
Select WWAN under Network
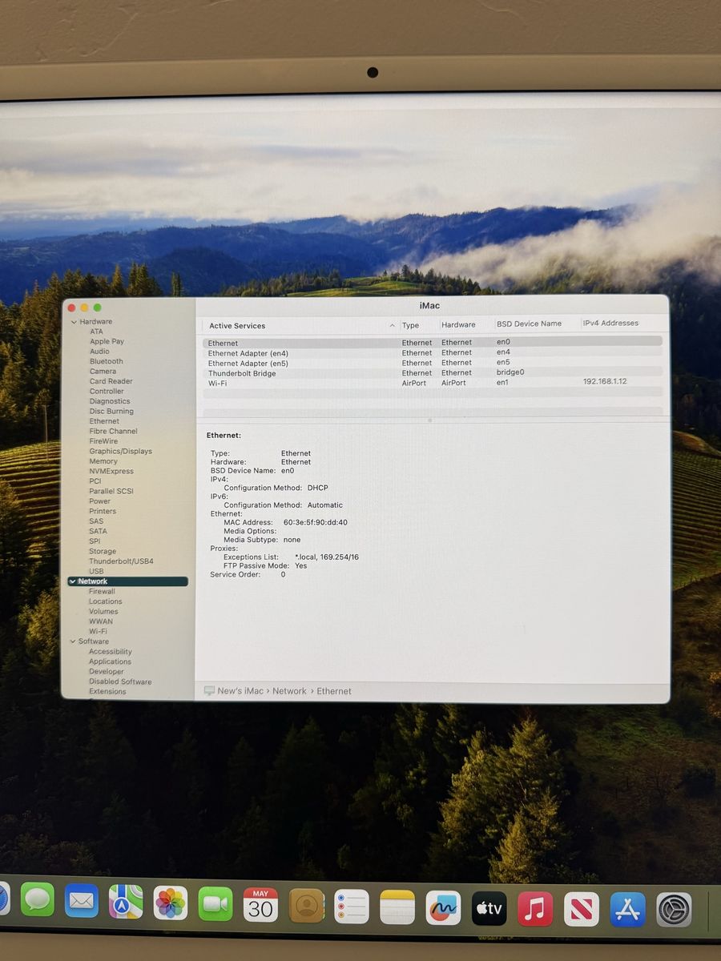pyautogui.click(x=101, y=621)
